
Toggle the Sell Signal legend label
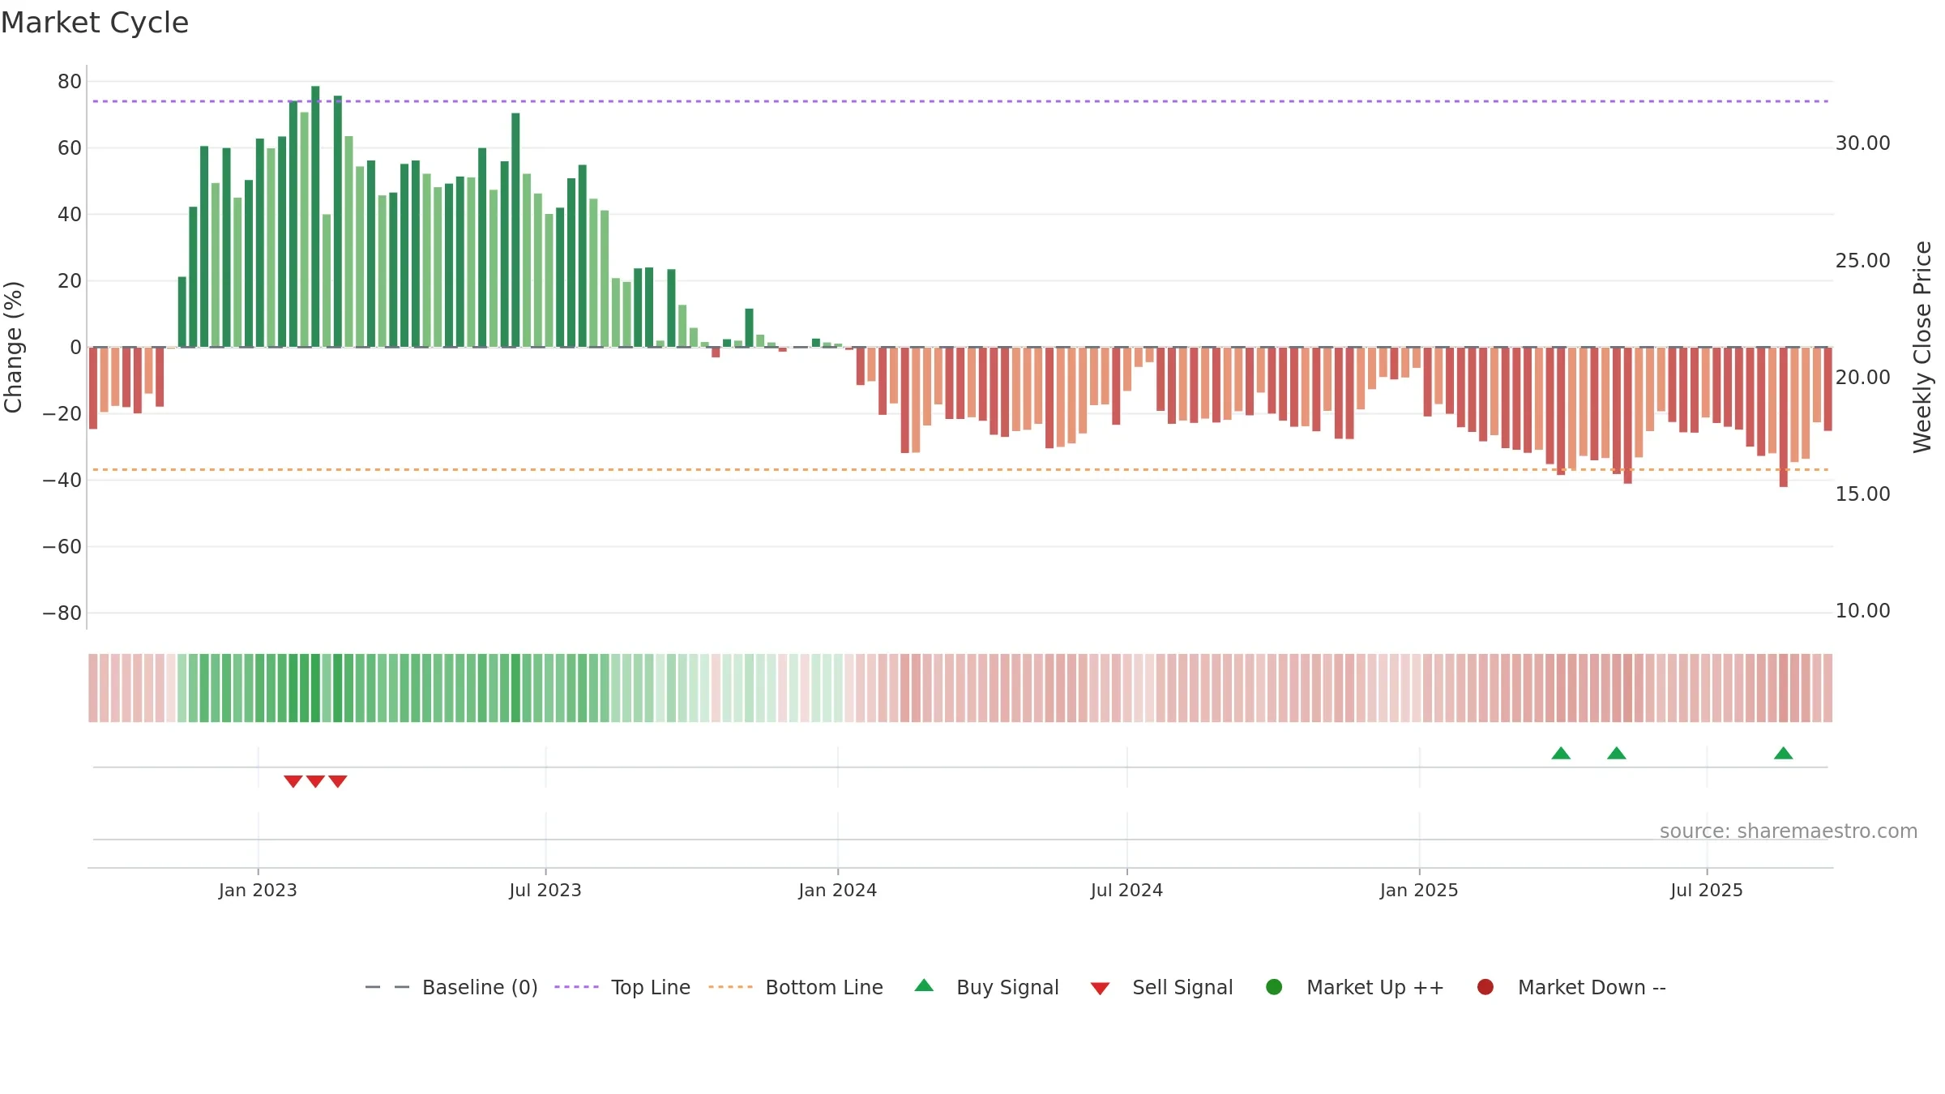coord(1182,987)
